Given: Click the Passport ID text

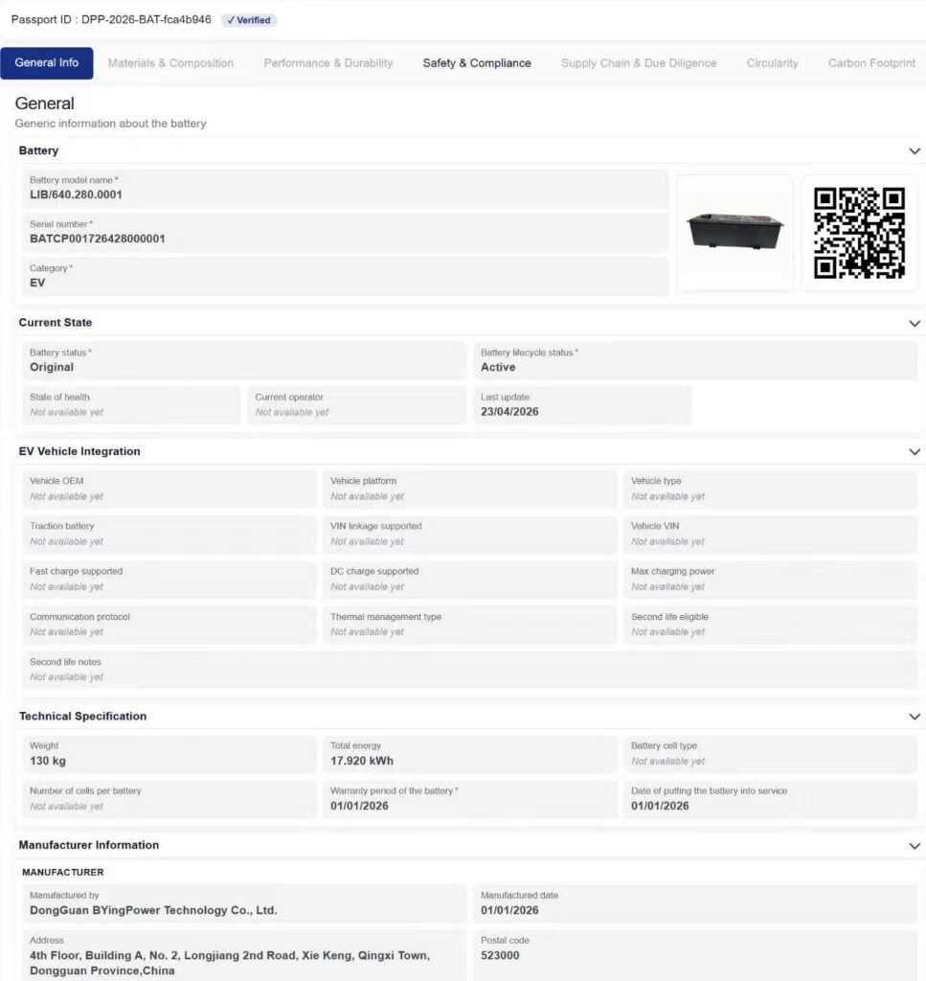Looking at the screenshot, I should pyautogui.click(x=111, y=19).
